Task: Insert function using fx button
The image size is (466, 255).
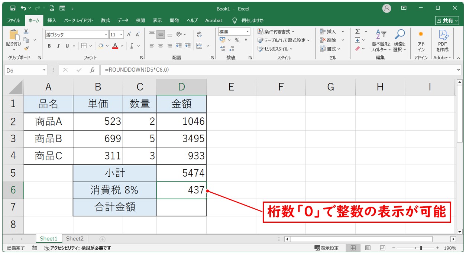Action: pyautogui.click(x=92, y=70)
